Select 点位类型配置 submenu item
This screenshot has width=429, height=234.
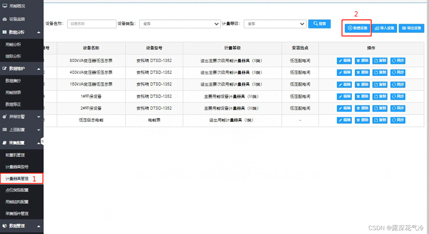[x=22, y=190]
